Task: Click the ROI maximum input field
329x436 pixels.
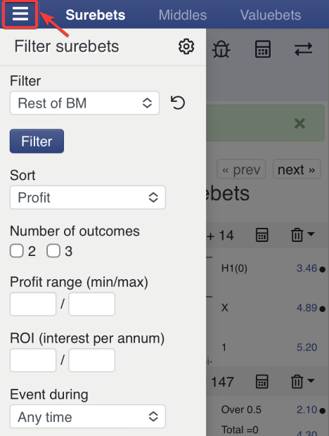Action: (91, 360)
